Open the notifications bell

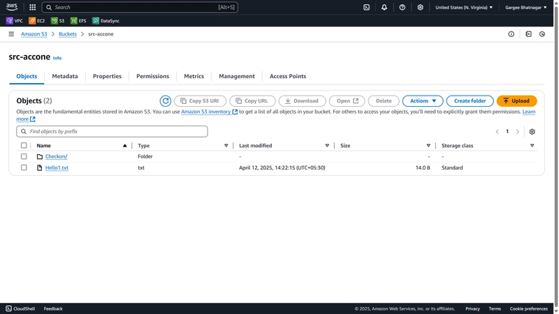coord(384,7)
